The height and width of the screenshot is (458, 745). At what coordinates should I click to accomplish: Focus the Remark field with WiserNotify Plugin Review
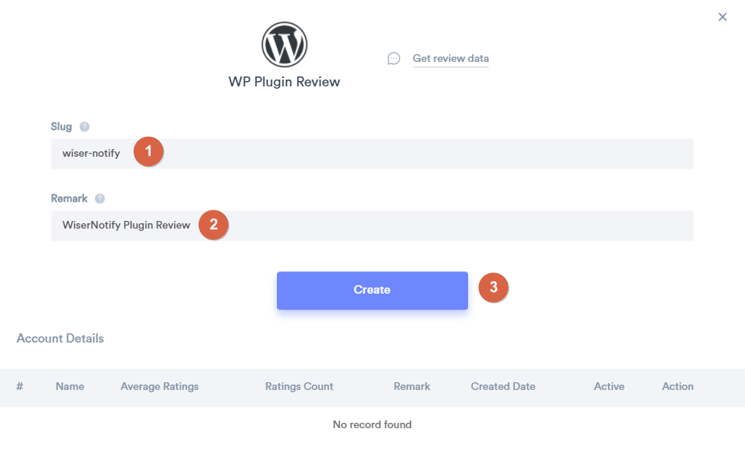coord(372,226)
